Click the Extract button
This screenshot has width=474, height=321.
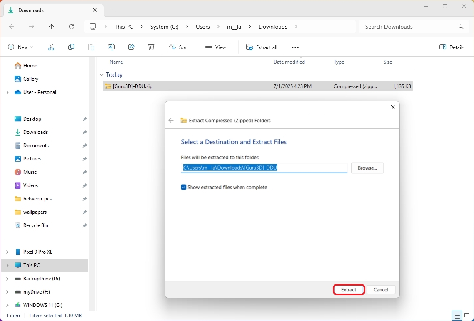click(x=349, y=290)
